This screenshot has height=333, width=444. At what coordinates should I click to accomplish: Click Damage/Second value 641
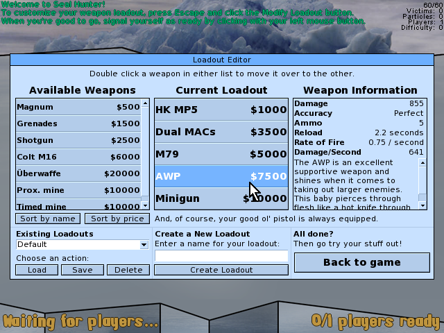(x=416, y=152)
